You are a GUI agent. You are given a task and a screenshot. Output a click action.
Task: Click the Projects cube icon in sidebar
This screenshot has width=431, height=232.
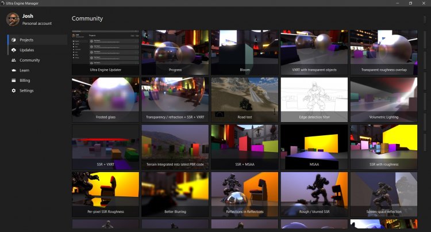point(13,40)
